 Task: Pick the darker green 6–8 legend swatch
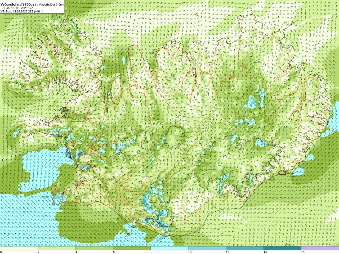[132, 248]
